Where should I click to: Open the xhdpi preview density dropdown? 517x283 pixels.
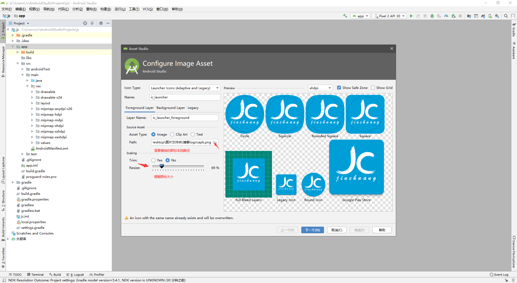point(320,88)
